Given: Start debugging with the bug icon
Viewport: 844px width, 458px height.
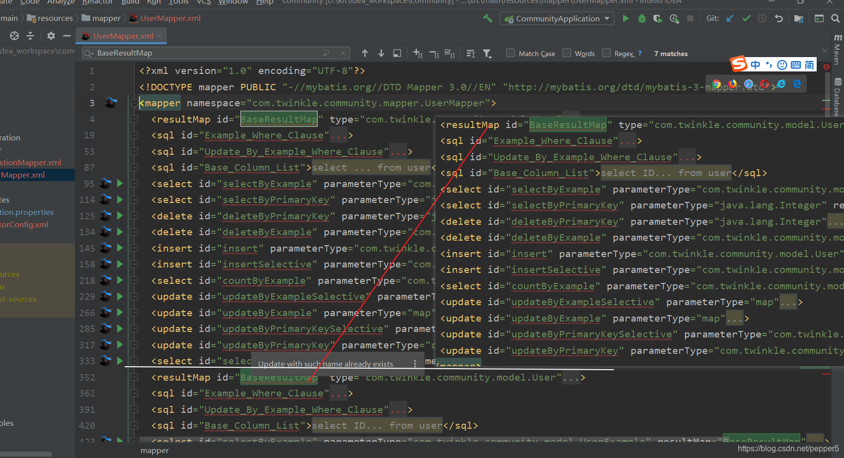Looking at the screenshot, I should click(x=641, y=18).
